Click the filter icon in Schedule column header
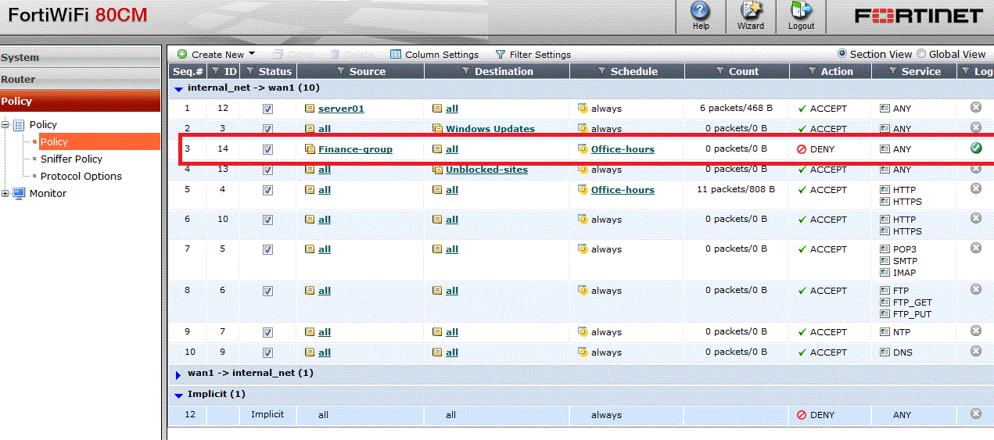 tap(601, 71)
